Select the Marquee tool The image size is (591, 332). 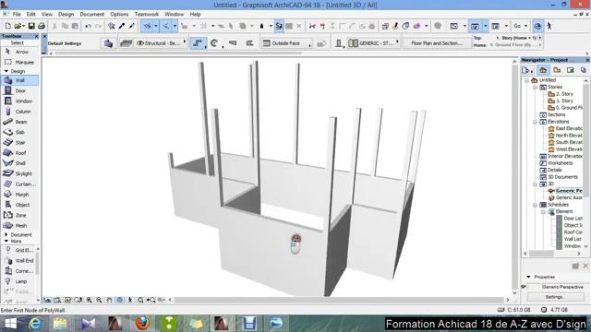point(19,62)
